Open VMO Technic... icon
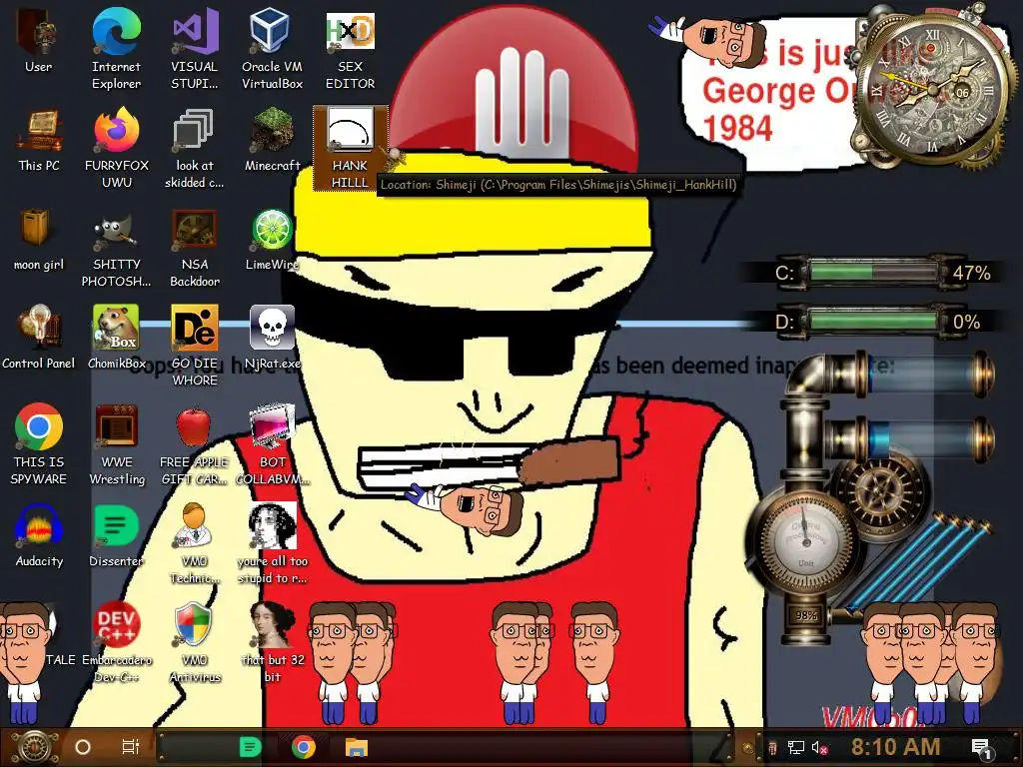1023x767 pixels. (x=195, y=543)
